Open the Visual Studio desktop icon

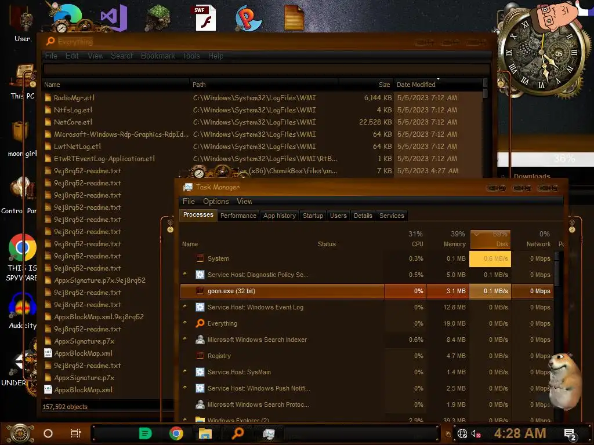coord(114,17)
